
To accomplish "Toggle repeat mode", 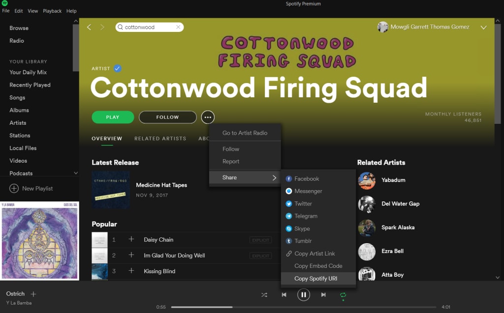I will [343, 295].
